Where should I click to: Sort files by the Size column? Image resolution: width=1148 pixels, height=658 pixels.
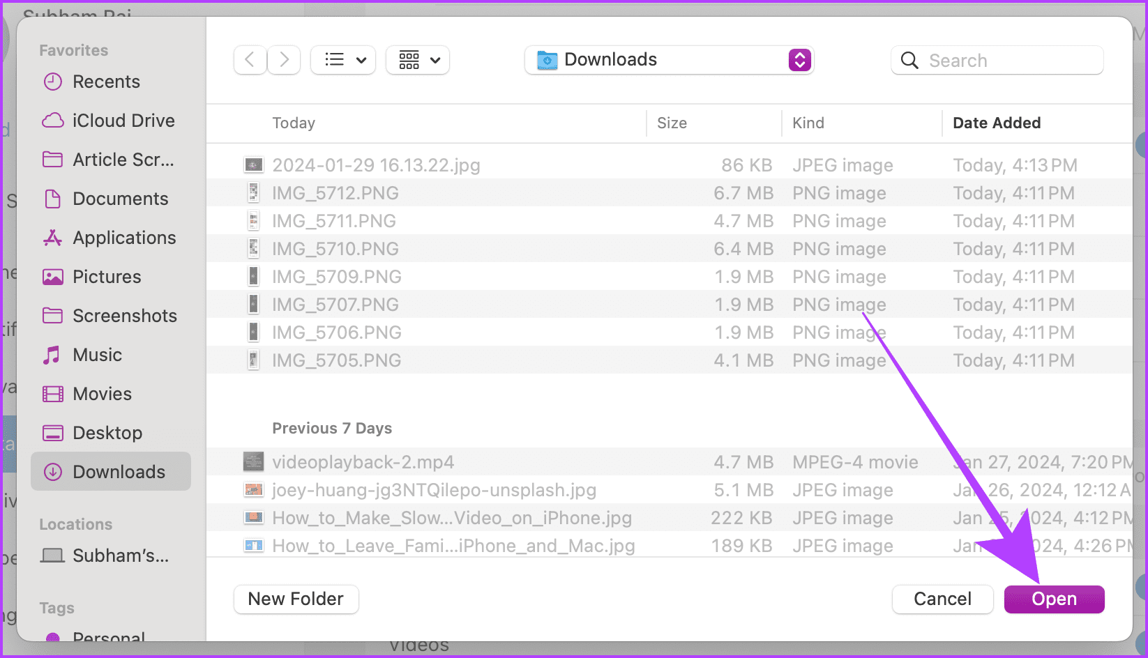(672, 123)
